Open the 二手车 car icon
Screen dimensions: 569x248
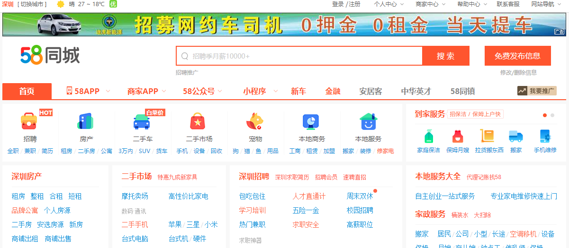point(142,121)
